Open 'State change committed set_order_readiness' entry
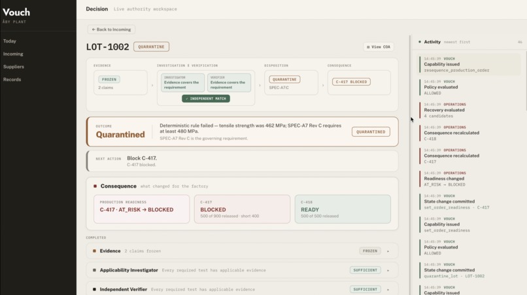The height and width of the screenshot is (295, 527). coord(469,201)
